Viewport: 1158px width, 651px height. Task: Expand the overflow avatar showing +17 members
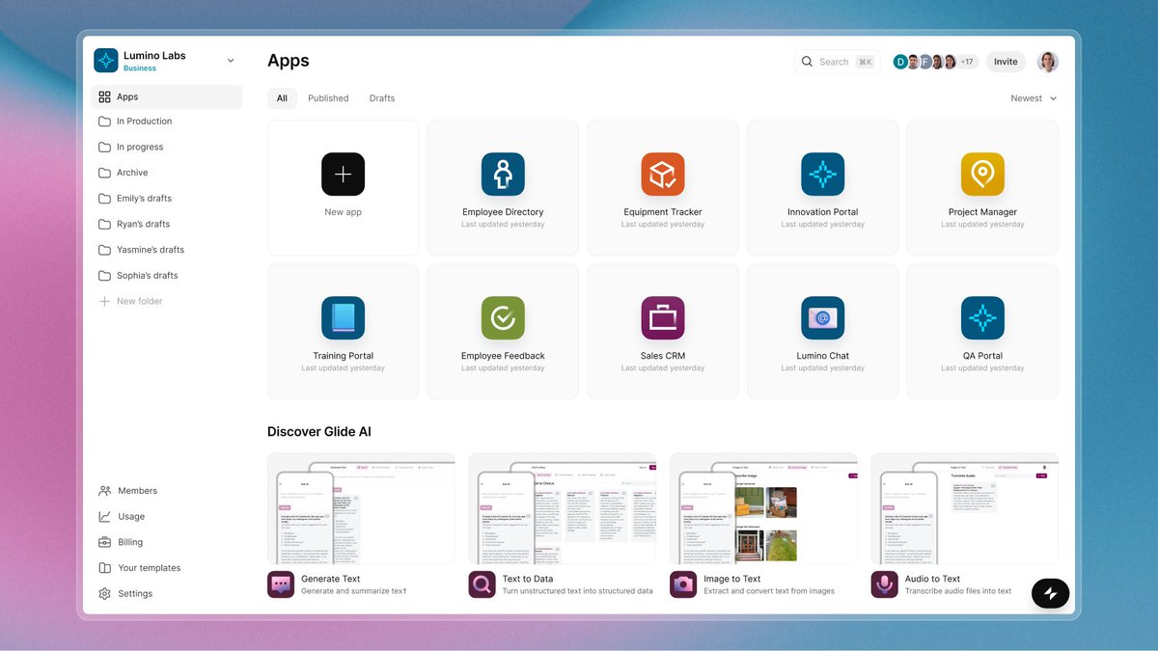pyautogui.click(x=965, y=61)
